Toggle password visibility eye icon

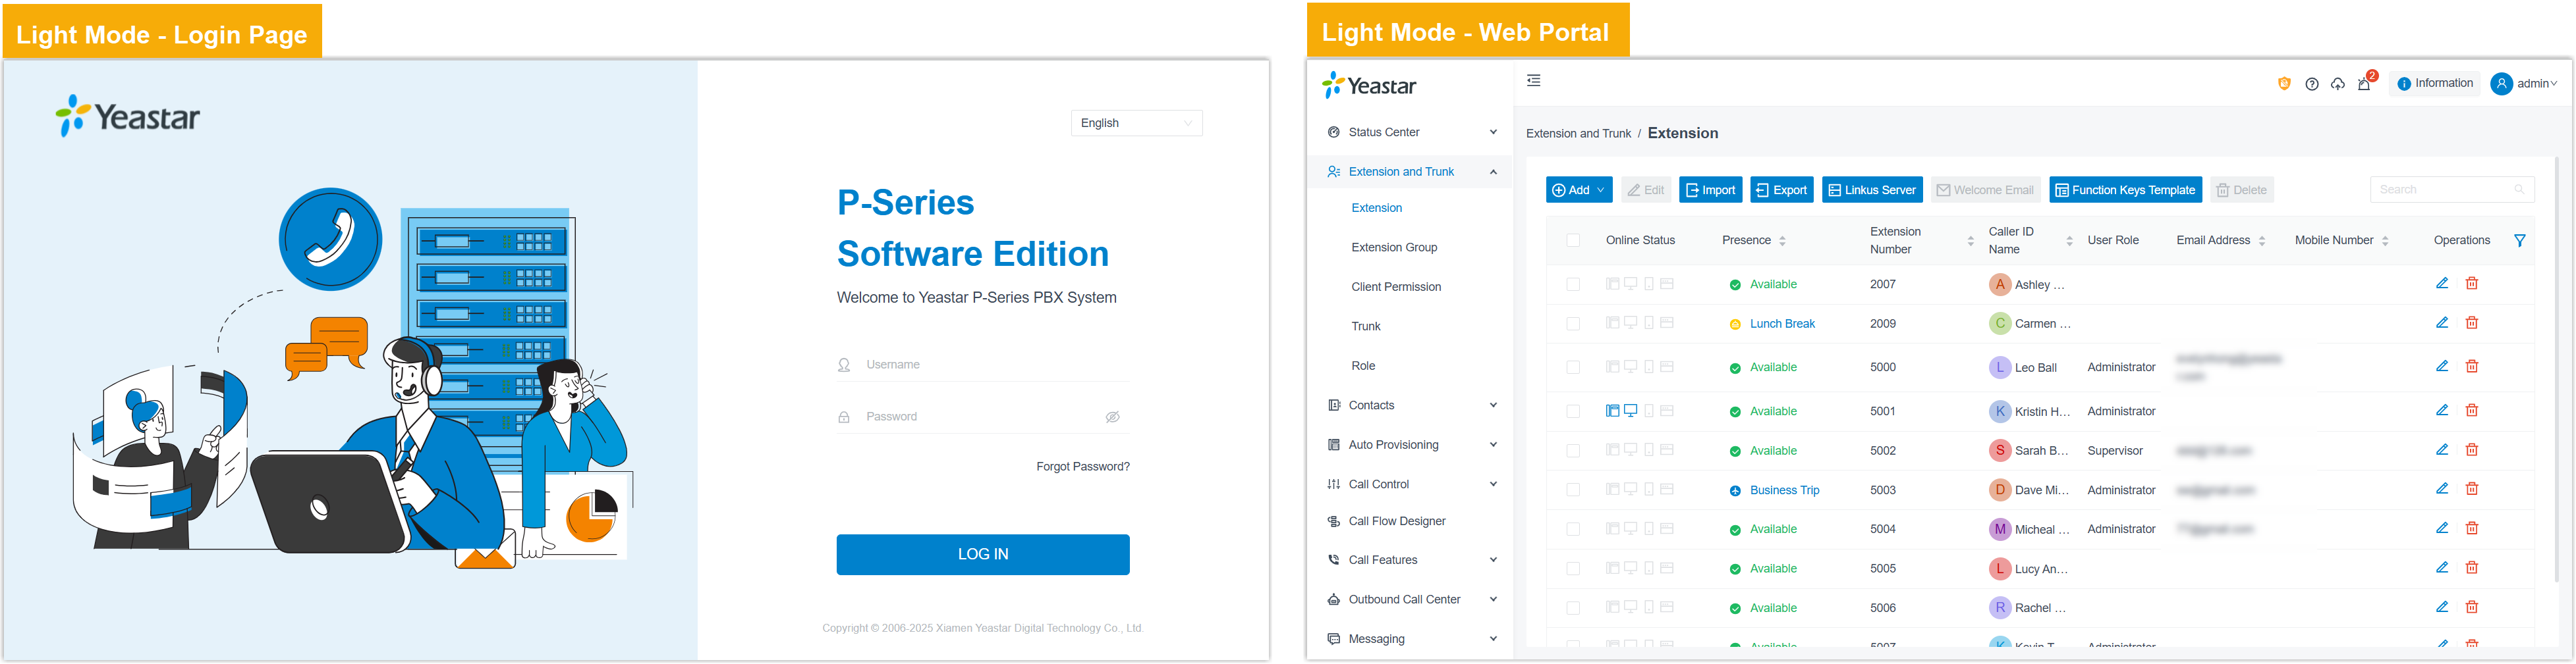[1112, 417]
